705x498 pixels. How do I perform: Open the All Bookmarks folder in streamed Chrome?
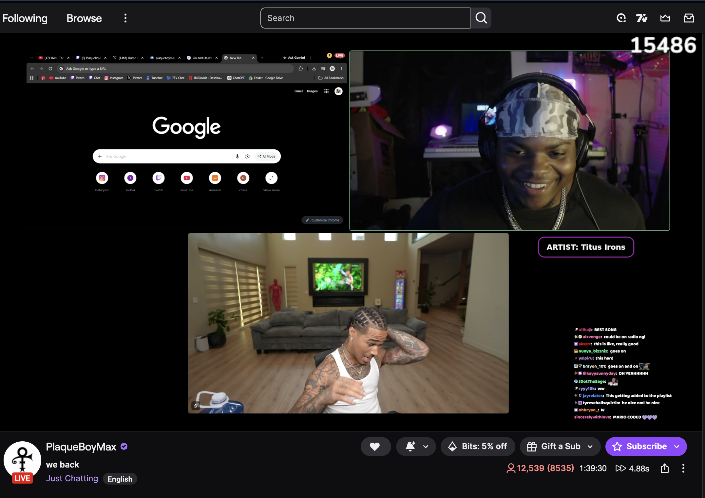click(331, 78)
